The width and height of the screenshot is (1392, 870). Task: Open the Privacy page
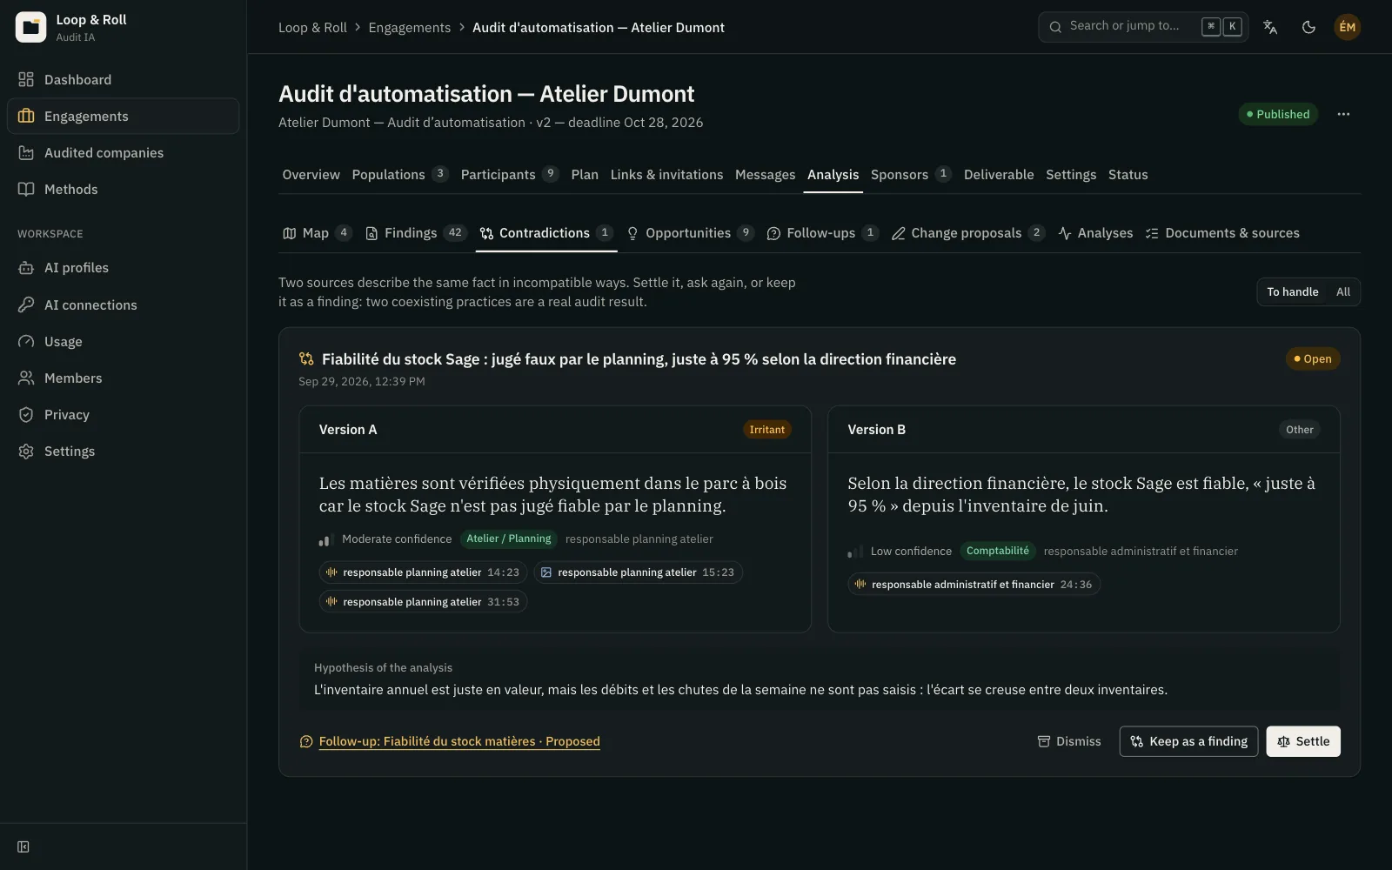click(123, 414)
